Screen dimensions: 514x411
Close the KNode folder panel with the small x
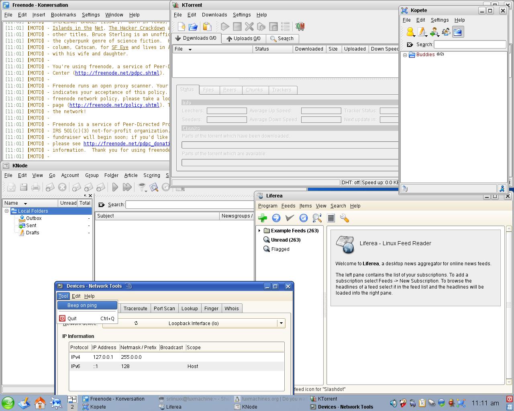coord(90,196)
